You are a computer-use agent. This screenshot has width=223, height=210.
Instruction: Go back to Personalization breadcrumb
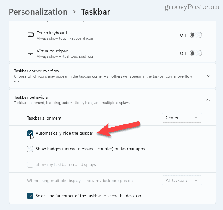pos(38,12)
